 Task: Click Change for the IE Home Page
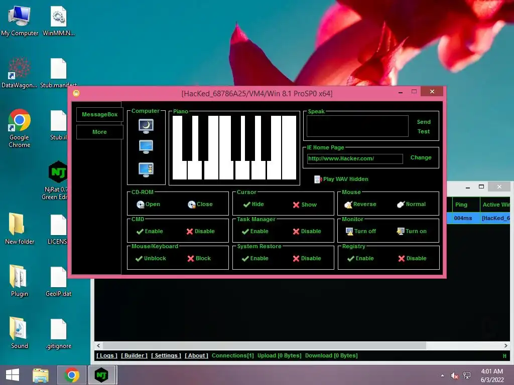[x=421, y=158]
